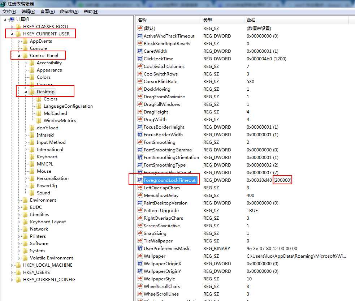Click the CursorBlinkRate string icon
The width and height of the screenshot is (355, 301).
tap(140, 81)
